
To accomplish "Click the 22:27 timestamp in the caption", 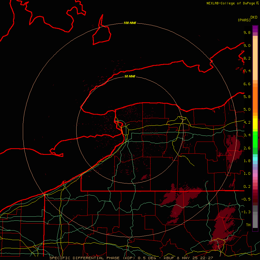I will coord(206,258).
